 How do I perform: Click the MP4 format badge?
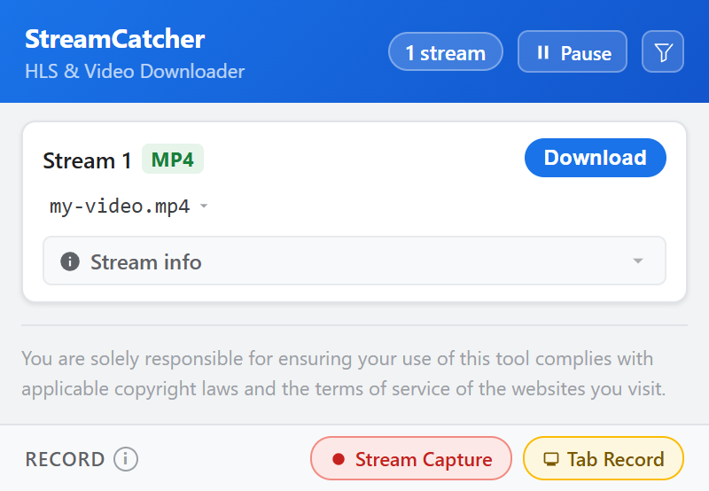click(173, 160)
